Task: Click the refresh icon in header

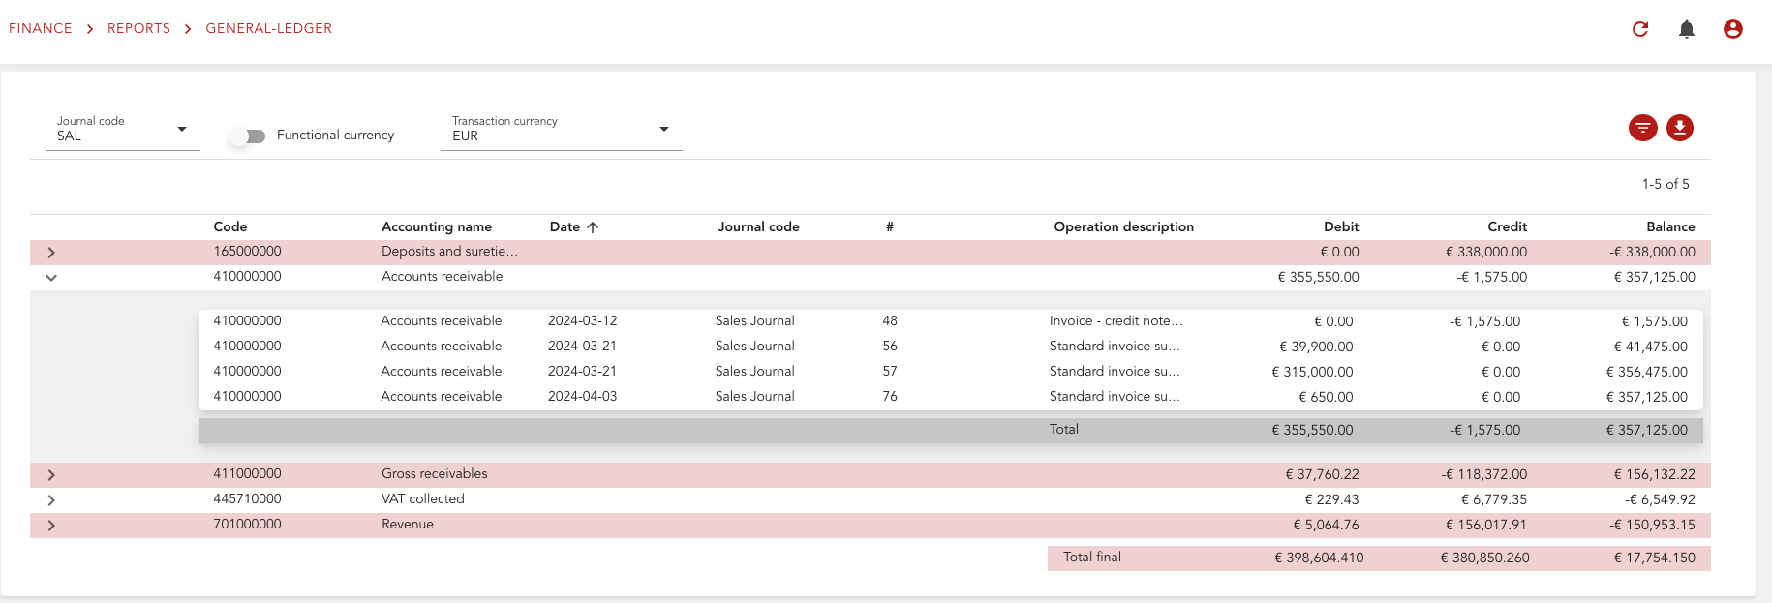Action: [x=1640, y=29]
